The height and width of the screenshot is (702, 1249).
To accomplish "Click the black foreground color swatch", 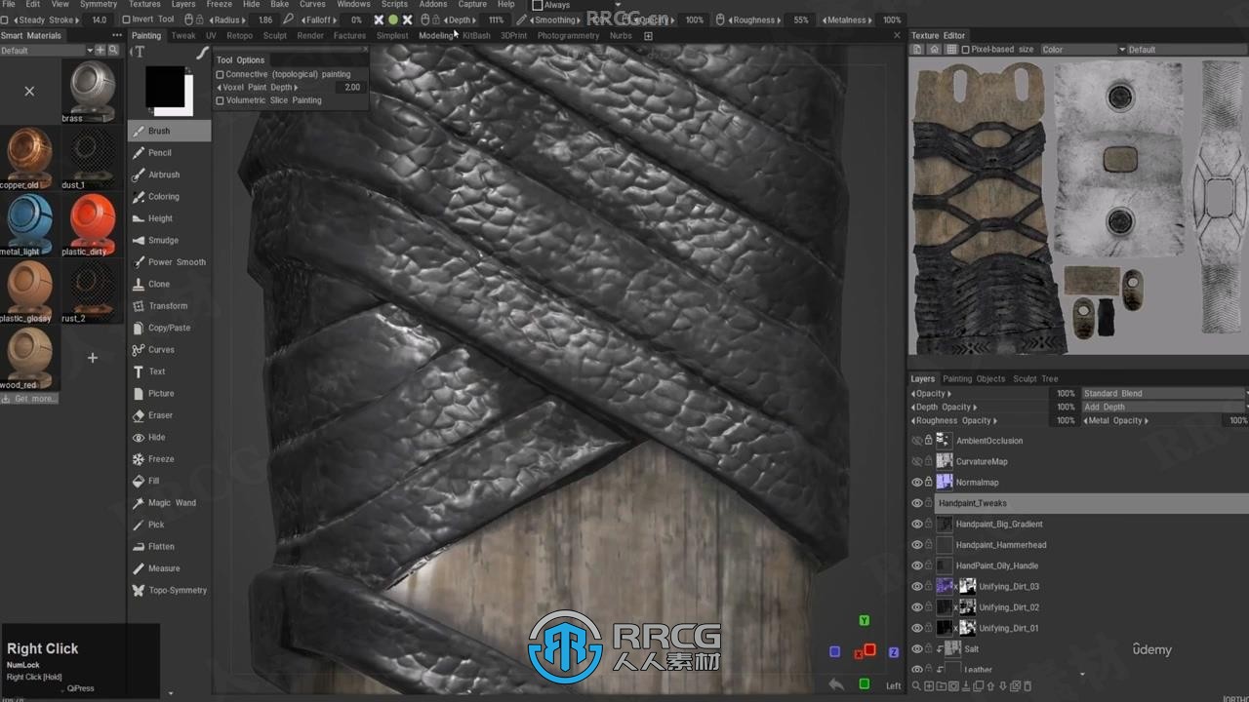I will [165, 87].
